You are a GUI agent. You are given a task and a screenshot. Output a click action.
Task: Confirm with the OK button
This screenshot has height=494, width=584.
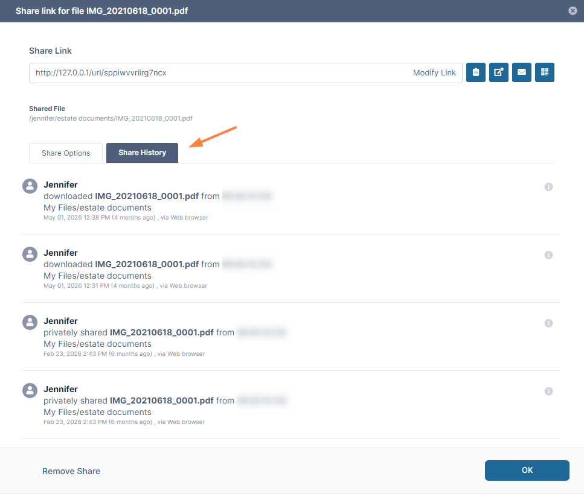point(527,470)
